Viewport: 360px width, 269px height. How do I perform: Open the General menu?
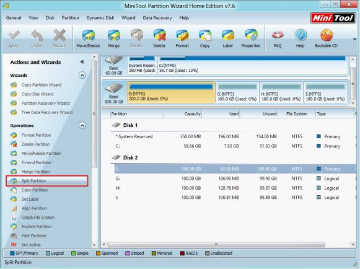[x=14, y=18]
